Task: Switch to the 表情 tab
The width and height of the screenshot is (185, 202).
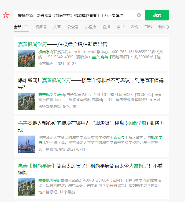Action: click(x=134, y=27)
